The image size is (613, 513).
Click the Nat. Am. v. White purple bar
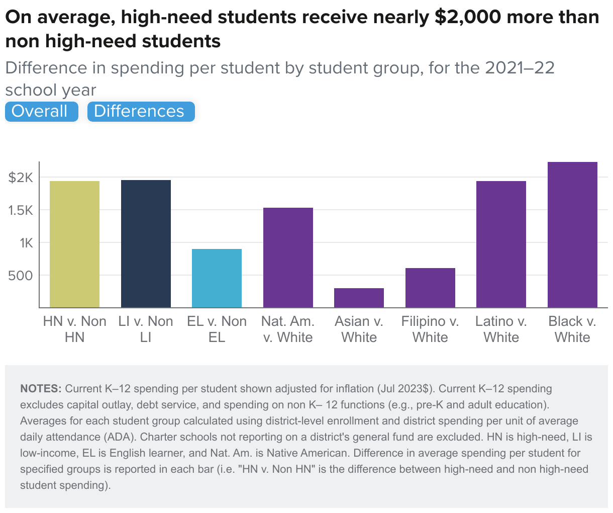click(288, 256)
